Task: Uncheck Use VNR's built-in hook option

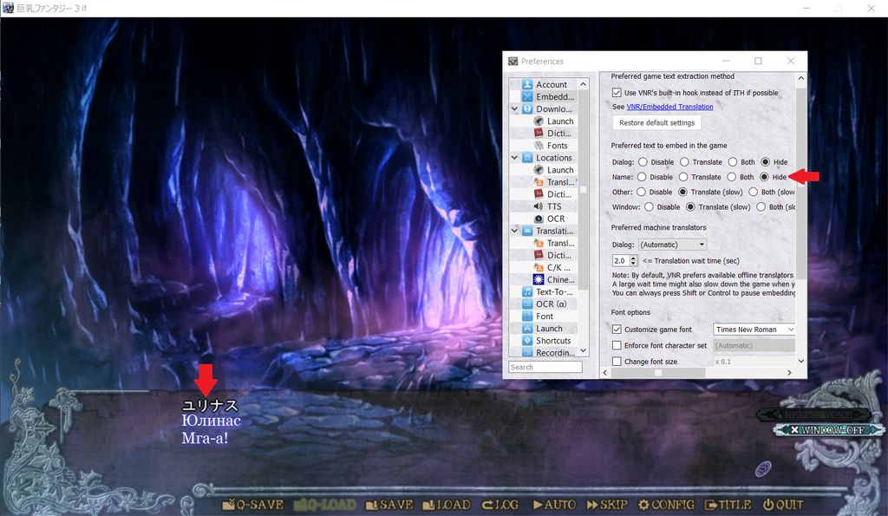Action: pyautogui.click(x=617, y=93)
